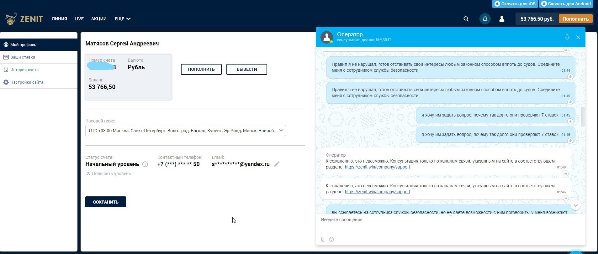Open notifications bell icon

point(485,19)
